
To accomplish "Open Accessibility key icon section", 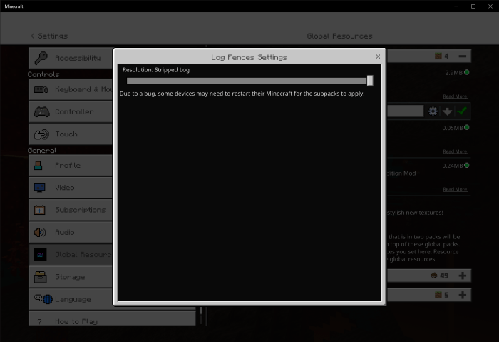I will tap(41, 58).
